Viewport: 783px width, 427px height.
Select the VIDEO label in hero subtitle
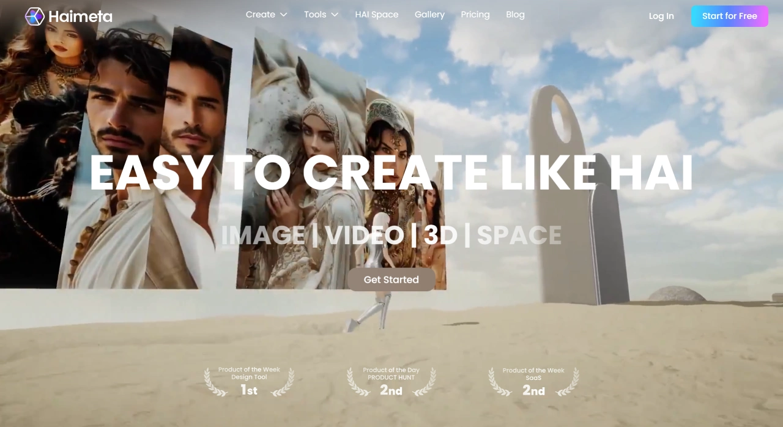click(x=365, y=236)
